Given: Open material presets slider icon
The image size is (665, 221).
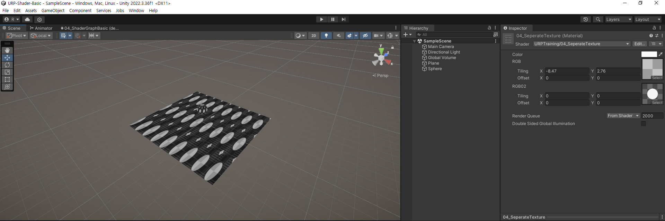Looking at the screenshot, I should 657,36.
